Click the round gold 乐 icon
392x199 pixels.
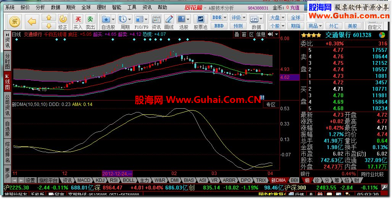point(15,22)
